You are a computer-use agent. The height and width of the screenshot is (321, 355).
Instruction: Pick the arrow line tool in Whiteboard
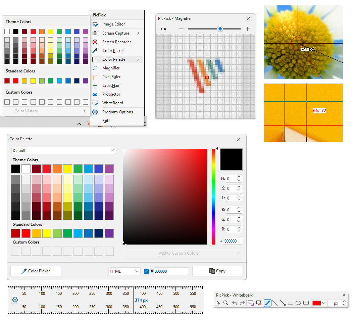coord(283,303)
